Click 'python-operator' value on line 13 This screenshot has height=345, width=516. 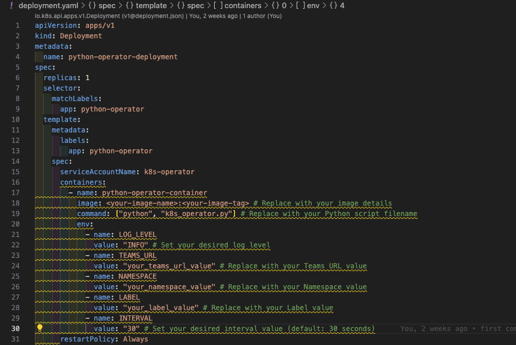click(x=121, y=151)
